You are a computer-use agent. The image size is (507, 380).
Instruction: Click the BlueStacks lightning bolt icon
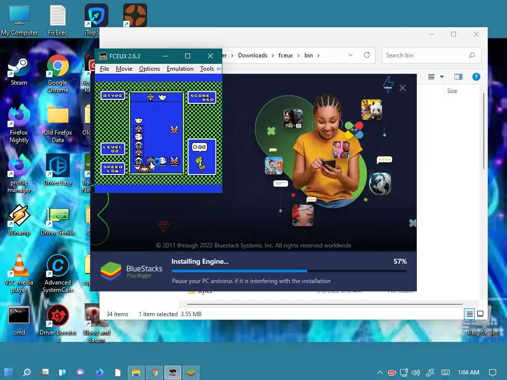[x=388, y=84]
